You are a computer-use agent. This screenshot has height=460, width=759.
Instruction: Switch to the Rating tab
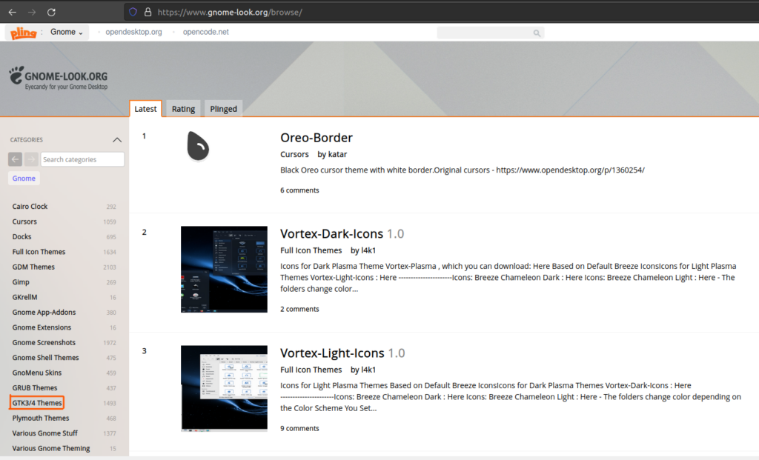(183, 108)
